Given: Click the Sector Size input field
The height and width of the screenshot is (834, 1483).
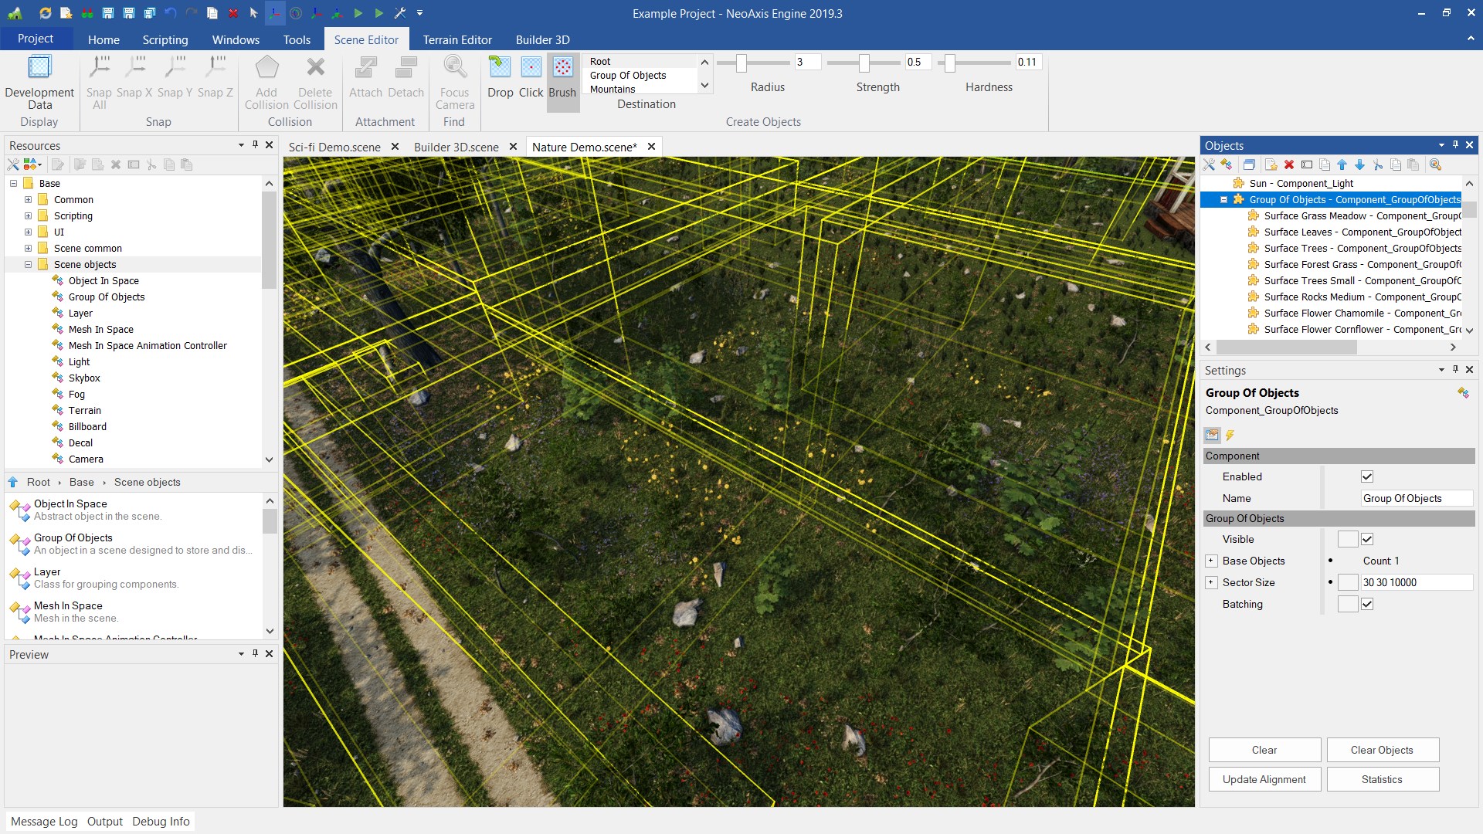Looking at the screenshot, I should 1416,582.
